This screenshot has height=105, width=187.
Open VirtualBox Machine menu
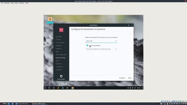(7, 3)
